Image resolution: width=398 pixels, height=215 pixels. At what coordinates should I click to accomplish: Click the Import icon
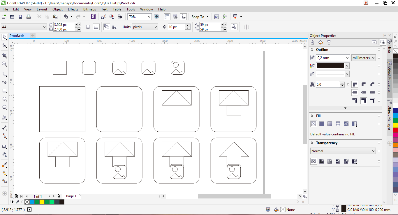(x=104, y=17)
